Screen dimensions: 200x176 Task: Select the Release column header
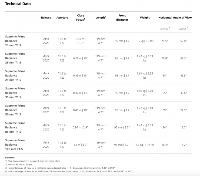pyautogui.click(x=46, y=18)
